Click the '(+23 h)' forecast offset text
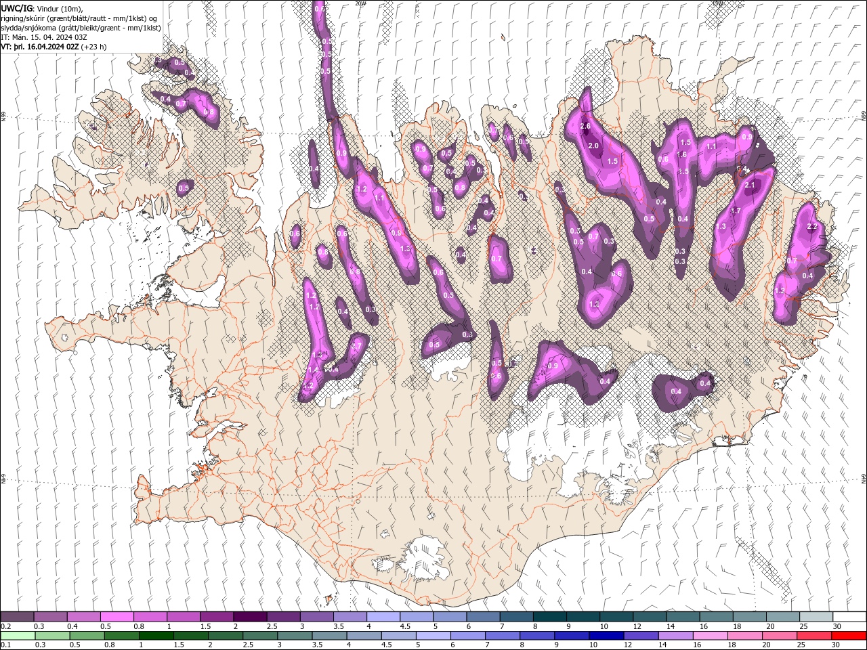This screenshot has height=650, width=867. [x=93, y=47]
